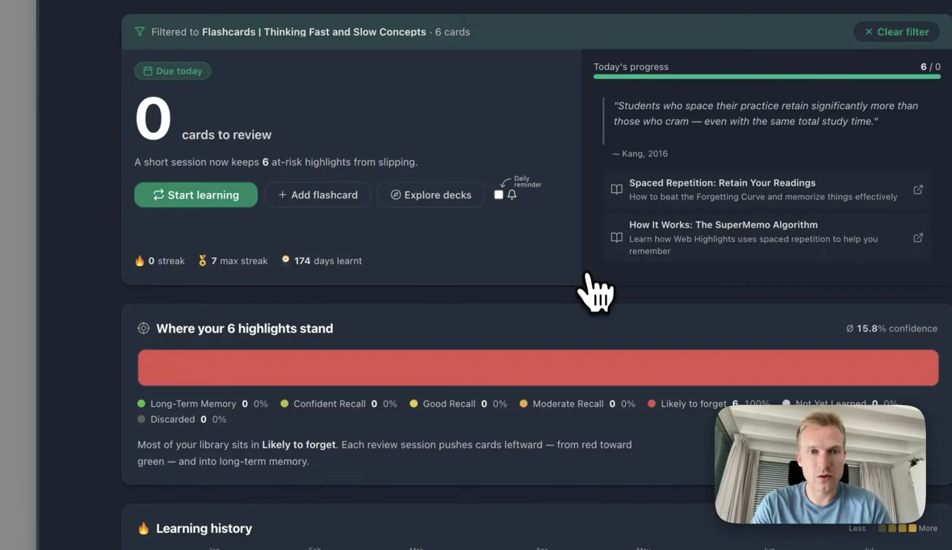
Task: Click external link icon for Spaced Repetition article
Action: (x=918, y=189)
